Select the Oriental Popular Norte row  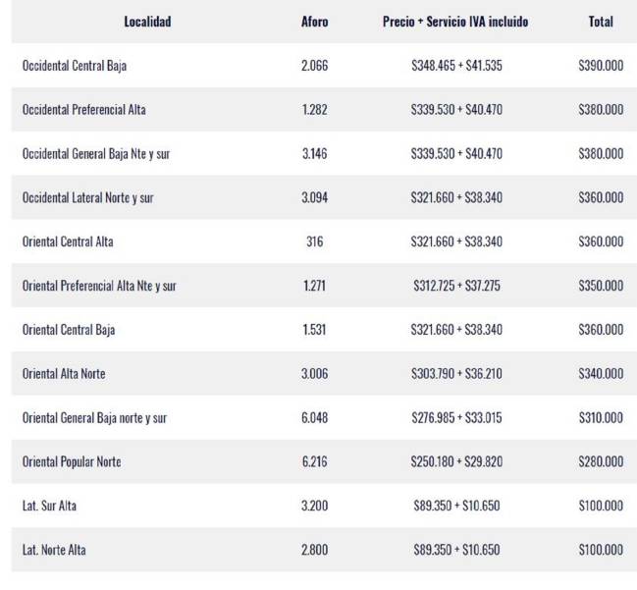pos(324,462)
